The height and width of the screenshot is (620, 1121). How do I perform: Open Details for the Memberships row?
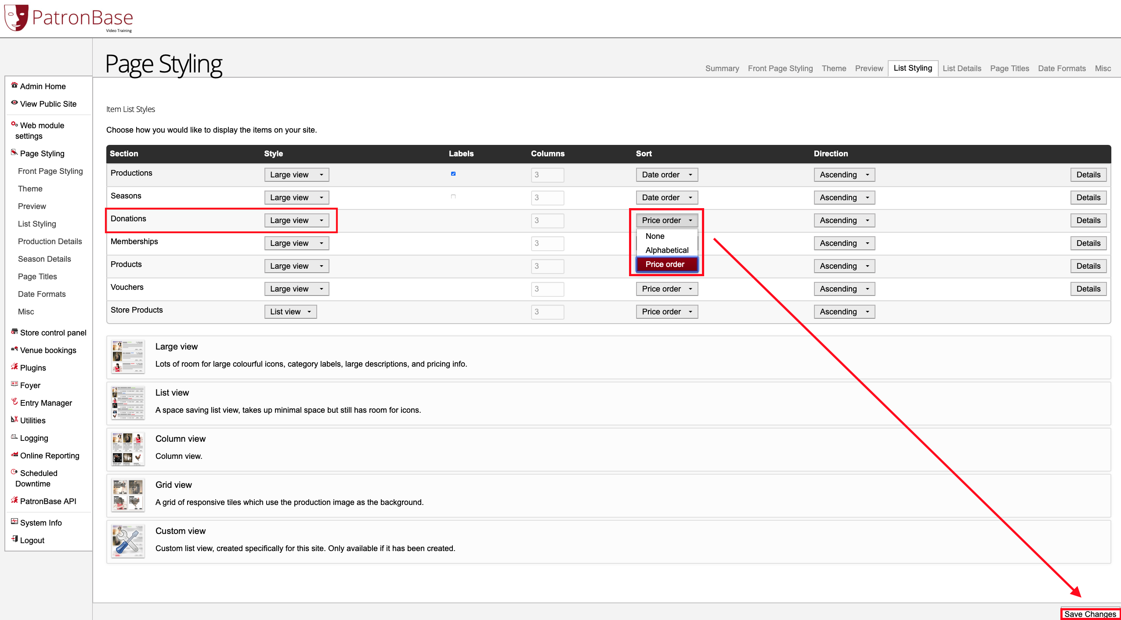1088,243
